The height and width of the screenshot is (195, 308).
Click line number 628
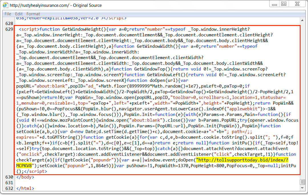pos(9,24)
